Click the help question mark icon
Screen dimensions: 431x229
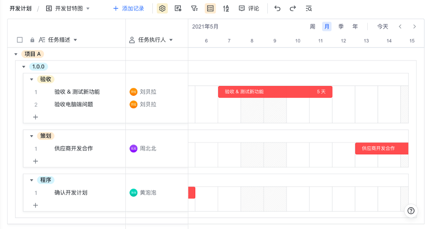(411, 210)
